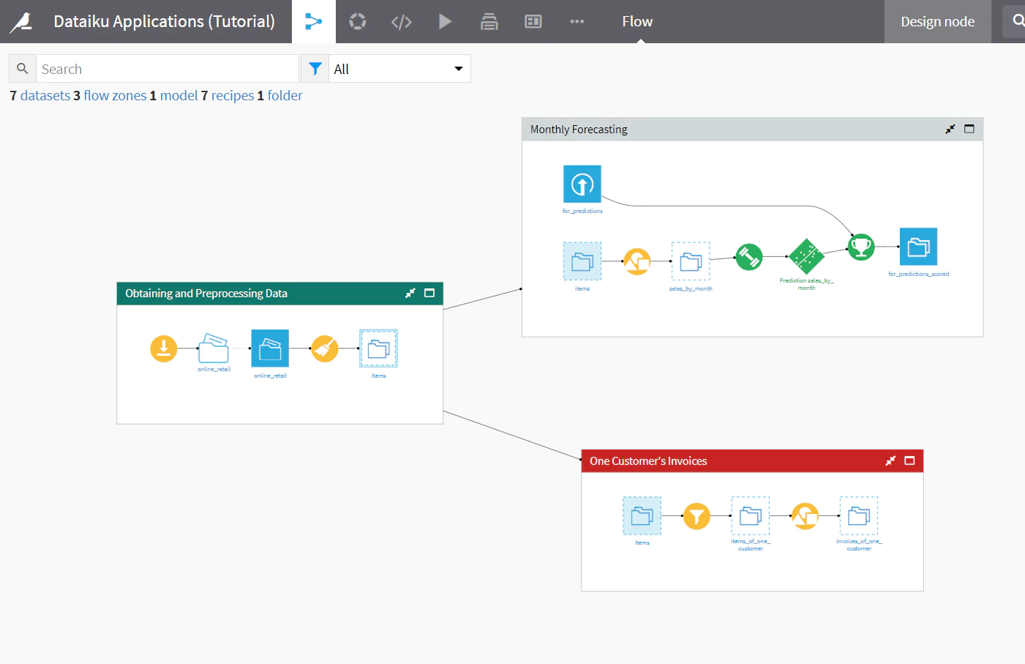Select the online_retail blue dataset icon
This screenshot has width=1025, height=664.
pos(270,348)
